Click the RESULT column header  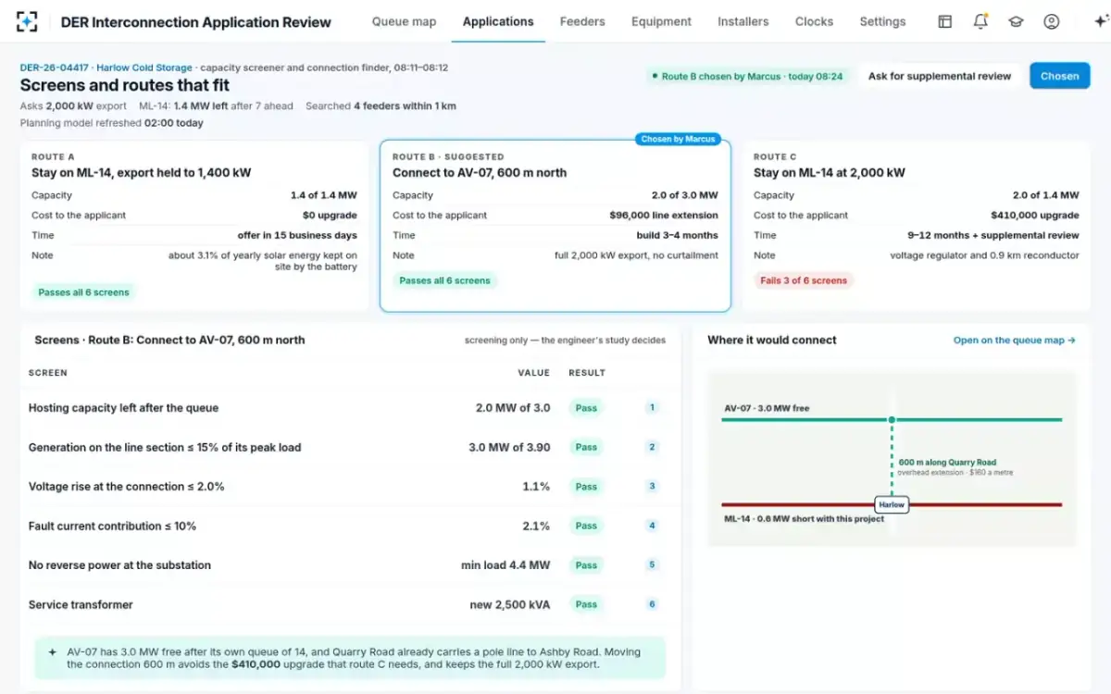tap(587, 373)
